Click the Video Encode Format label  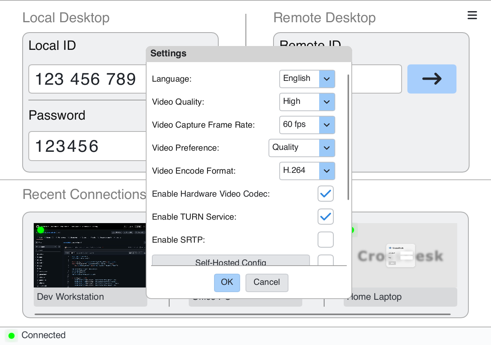194,171
